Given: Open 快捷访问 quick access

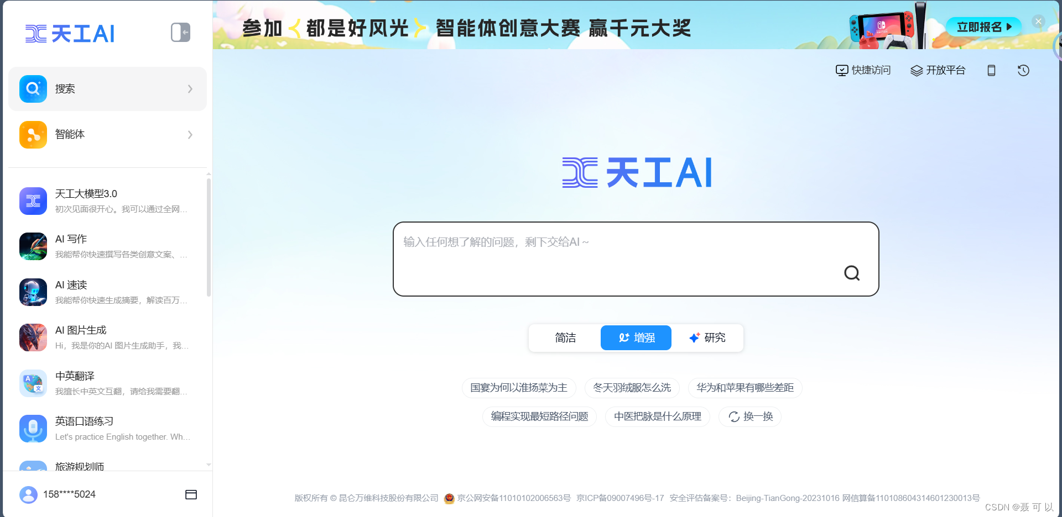Looking at the screenshot, I should 863,70.
